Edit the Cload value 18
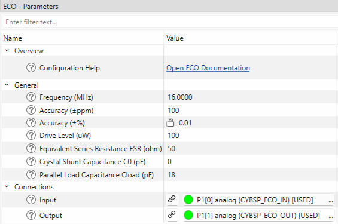The width and height of the screenshot is (338, 224). [x=171, y=175]
